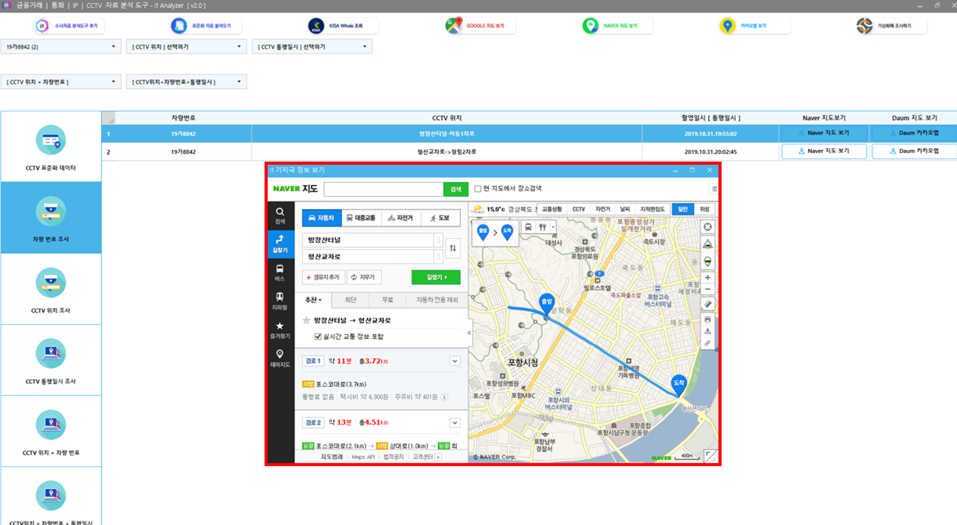957x525 pixels.
Task: Select the 자전거 travel mode tab
Action: tap(400, 218)
